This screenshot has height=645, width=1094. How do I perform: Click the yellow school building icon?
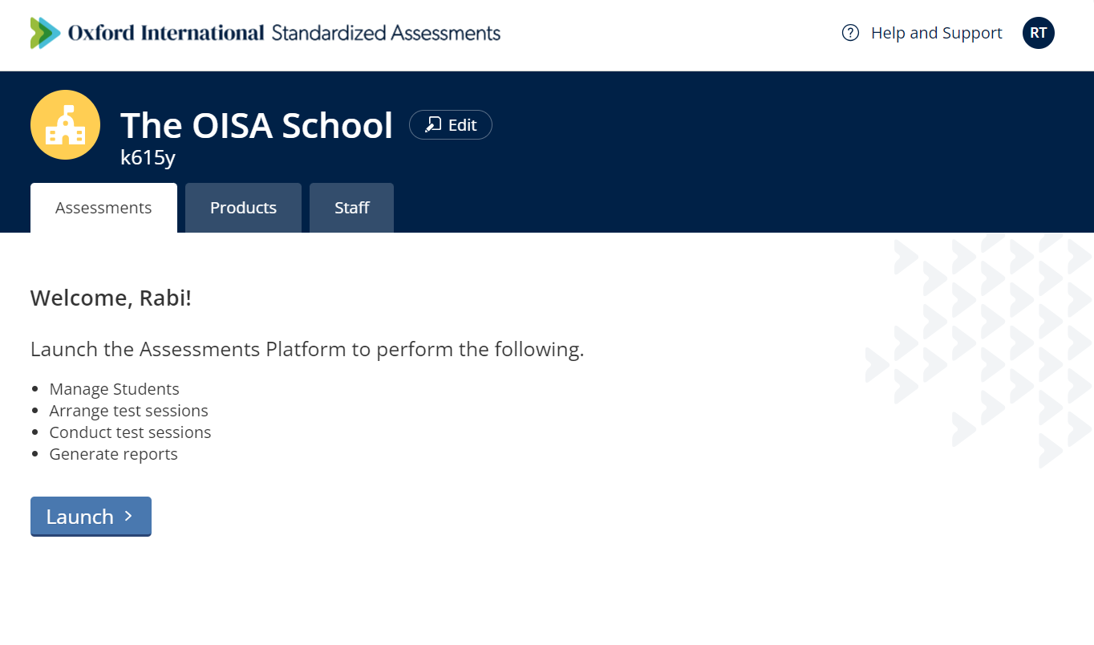(65, 124)
